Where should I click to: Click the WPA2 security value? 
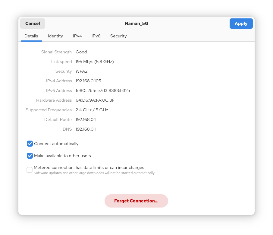81,71
